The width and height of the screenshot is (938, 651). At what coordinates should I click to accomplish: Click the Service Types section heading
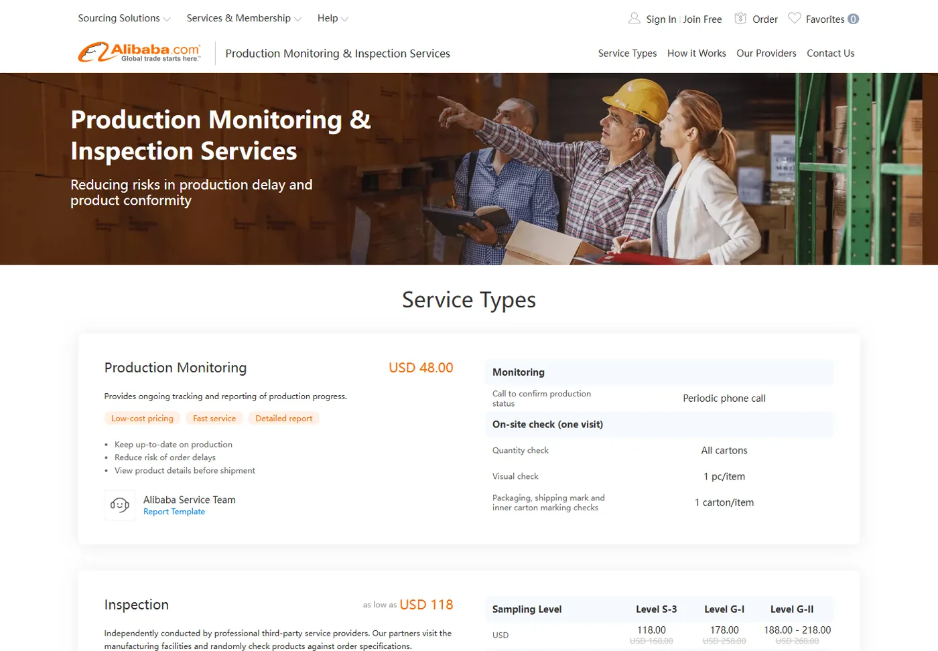[469, 300]
